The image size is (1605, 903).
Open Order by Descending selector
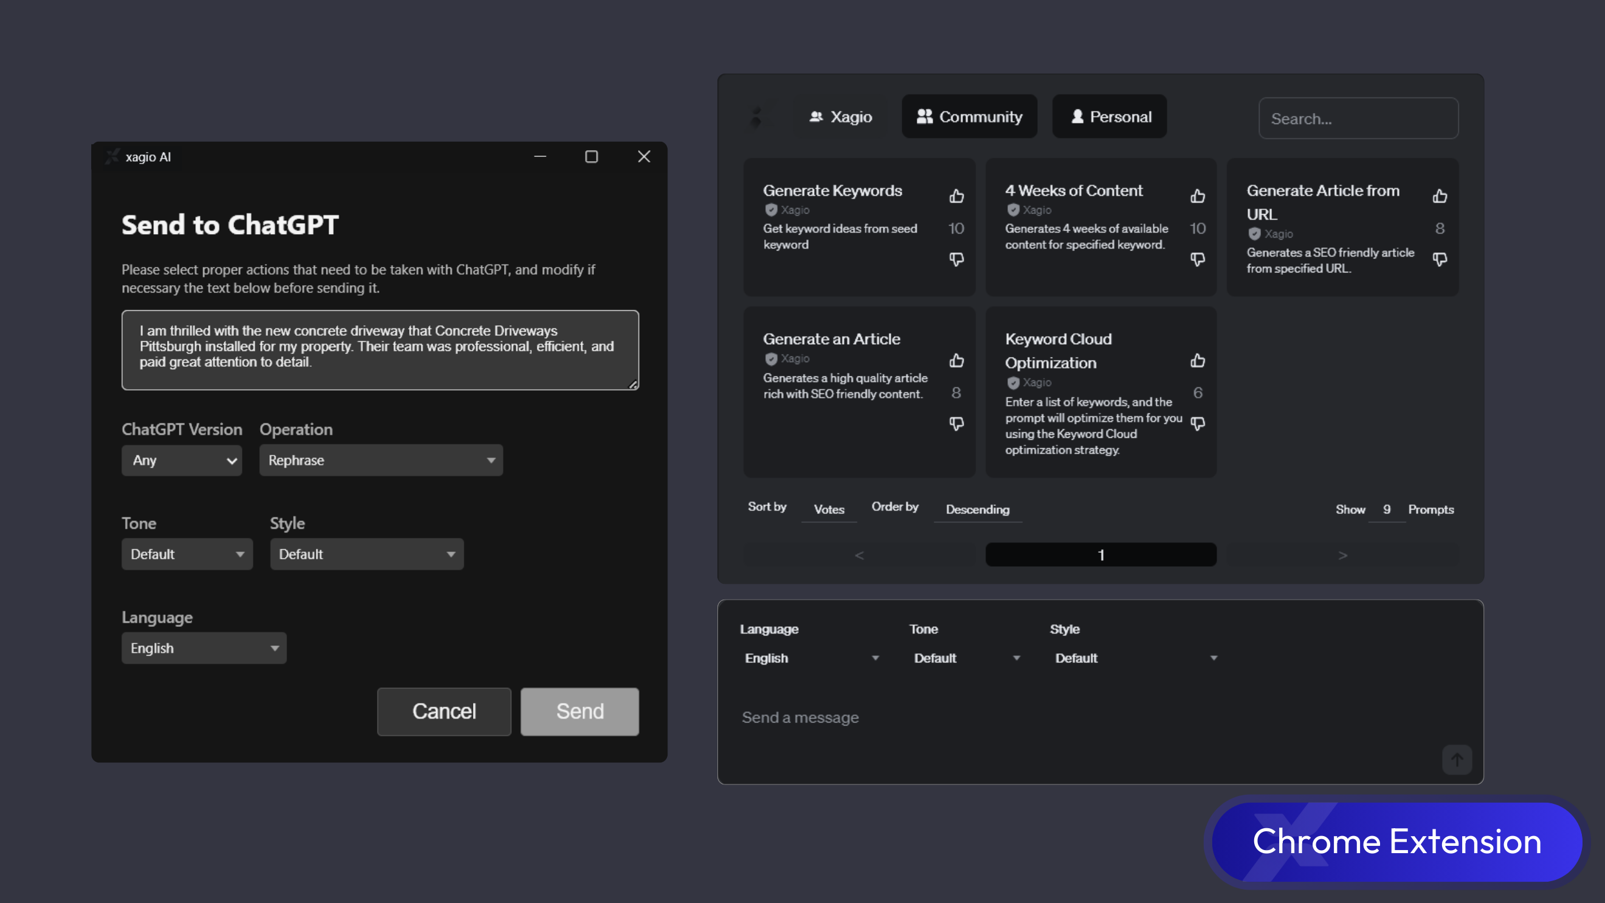coord(977,509)
